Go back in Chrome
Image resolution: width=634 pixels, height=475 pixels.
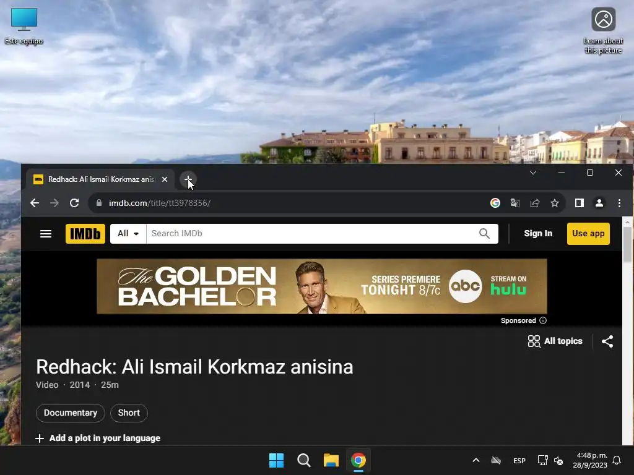35,203
